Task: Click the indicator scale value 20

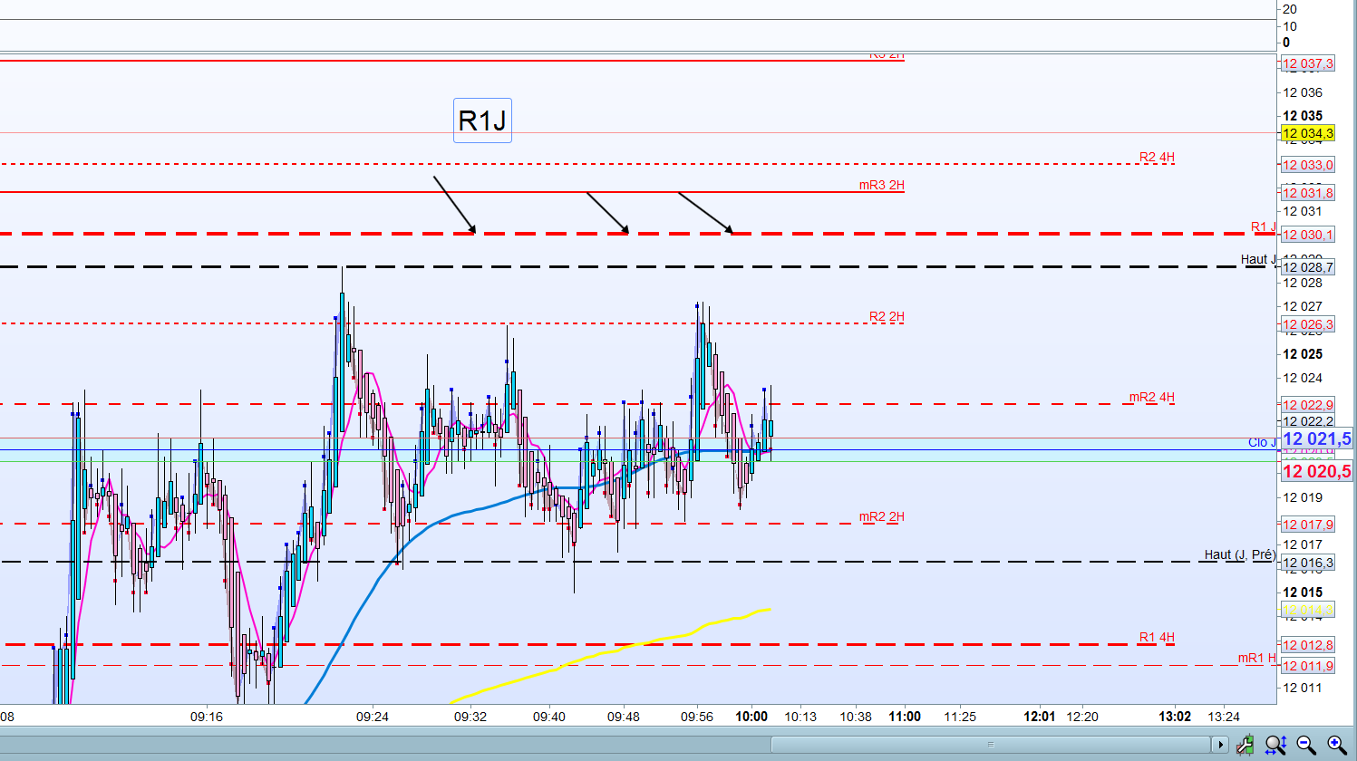Action: click(x=1290, y=9)
